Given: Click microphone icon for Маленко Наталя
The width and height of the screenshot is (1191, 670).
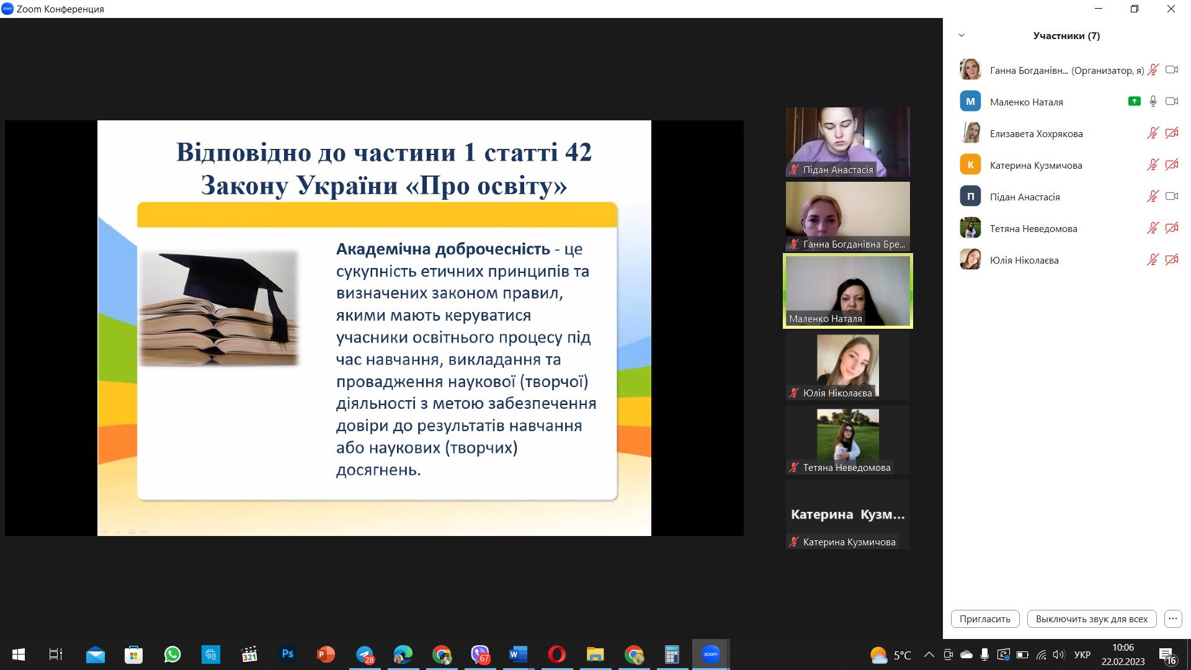Looking at the screenshot, I should (x=1153, y=101).
